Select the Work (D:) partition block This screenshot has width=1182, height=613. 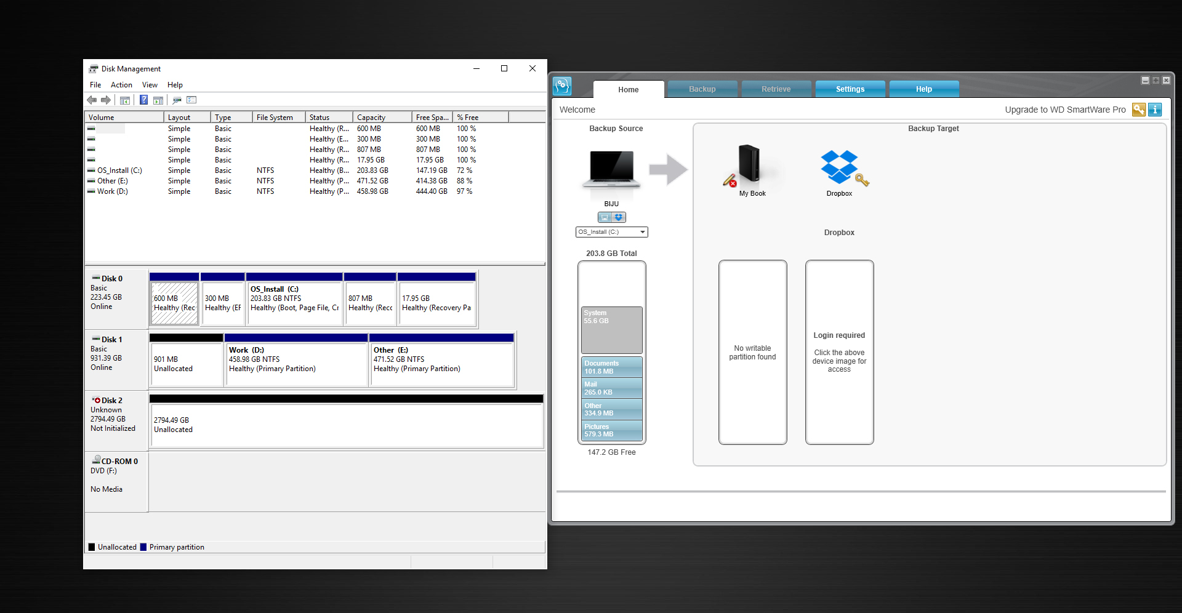296,360
